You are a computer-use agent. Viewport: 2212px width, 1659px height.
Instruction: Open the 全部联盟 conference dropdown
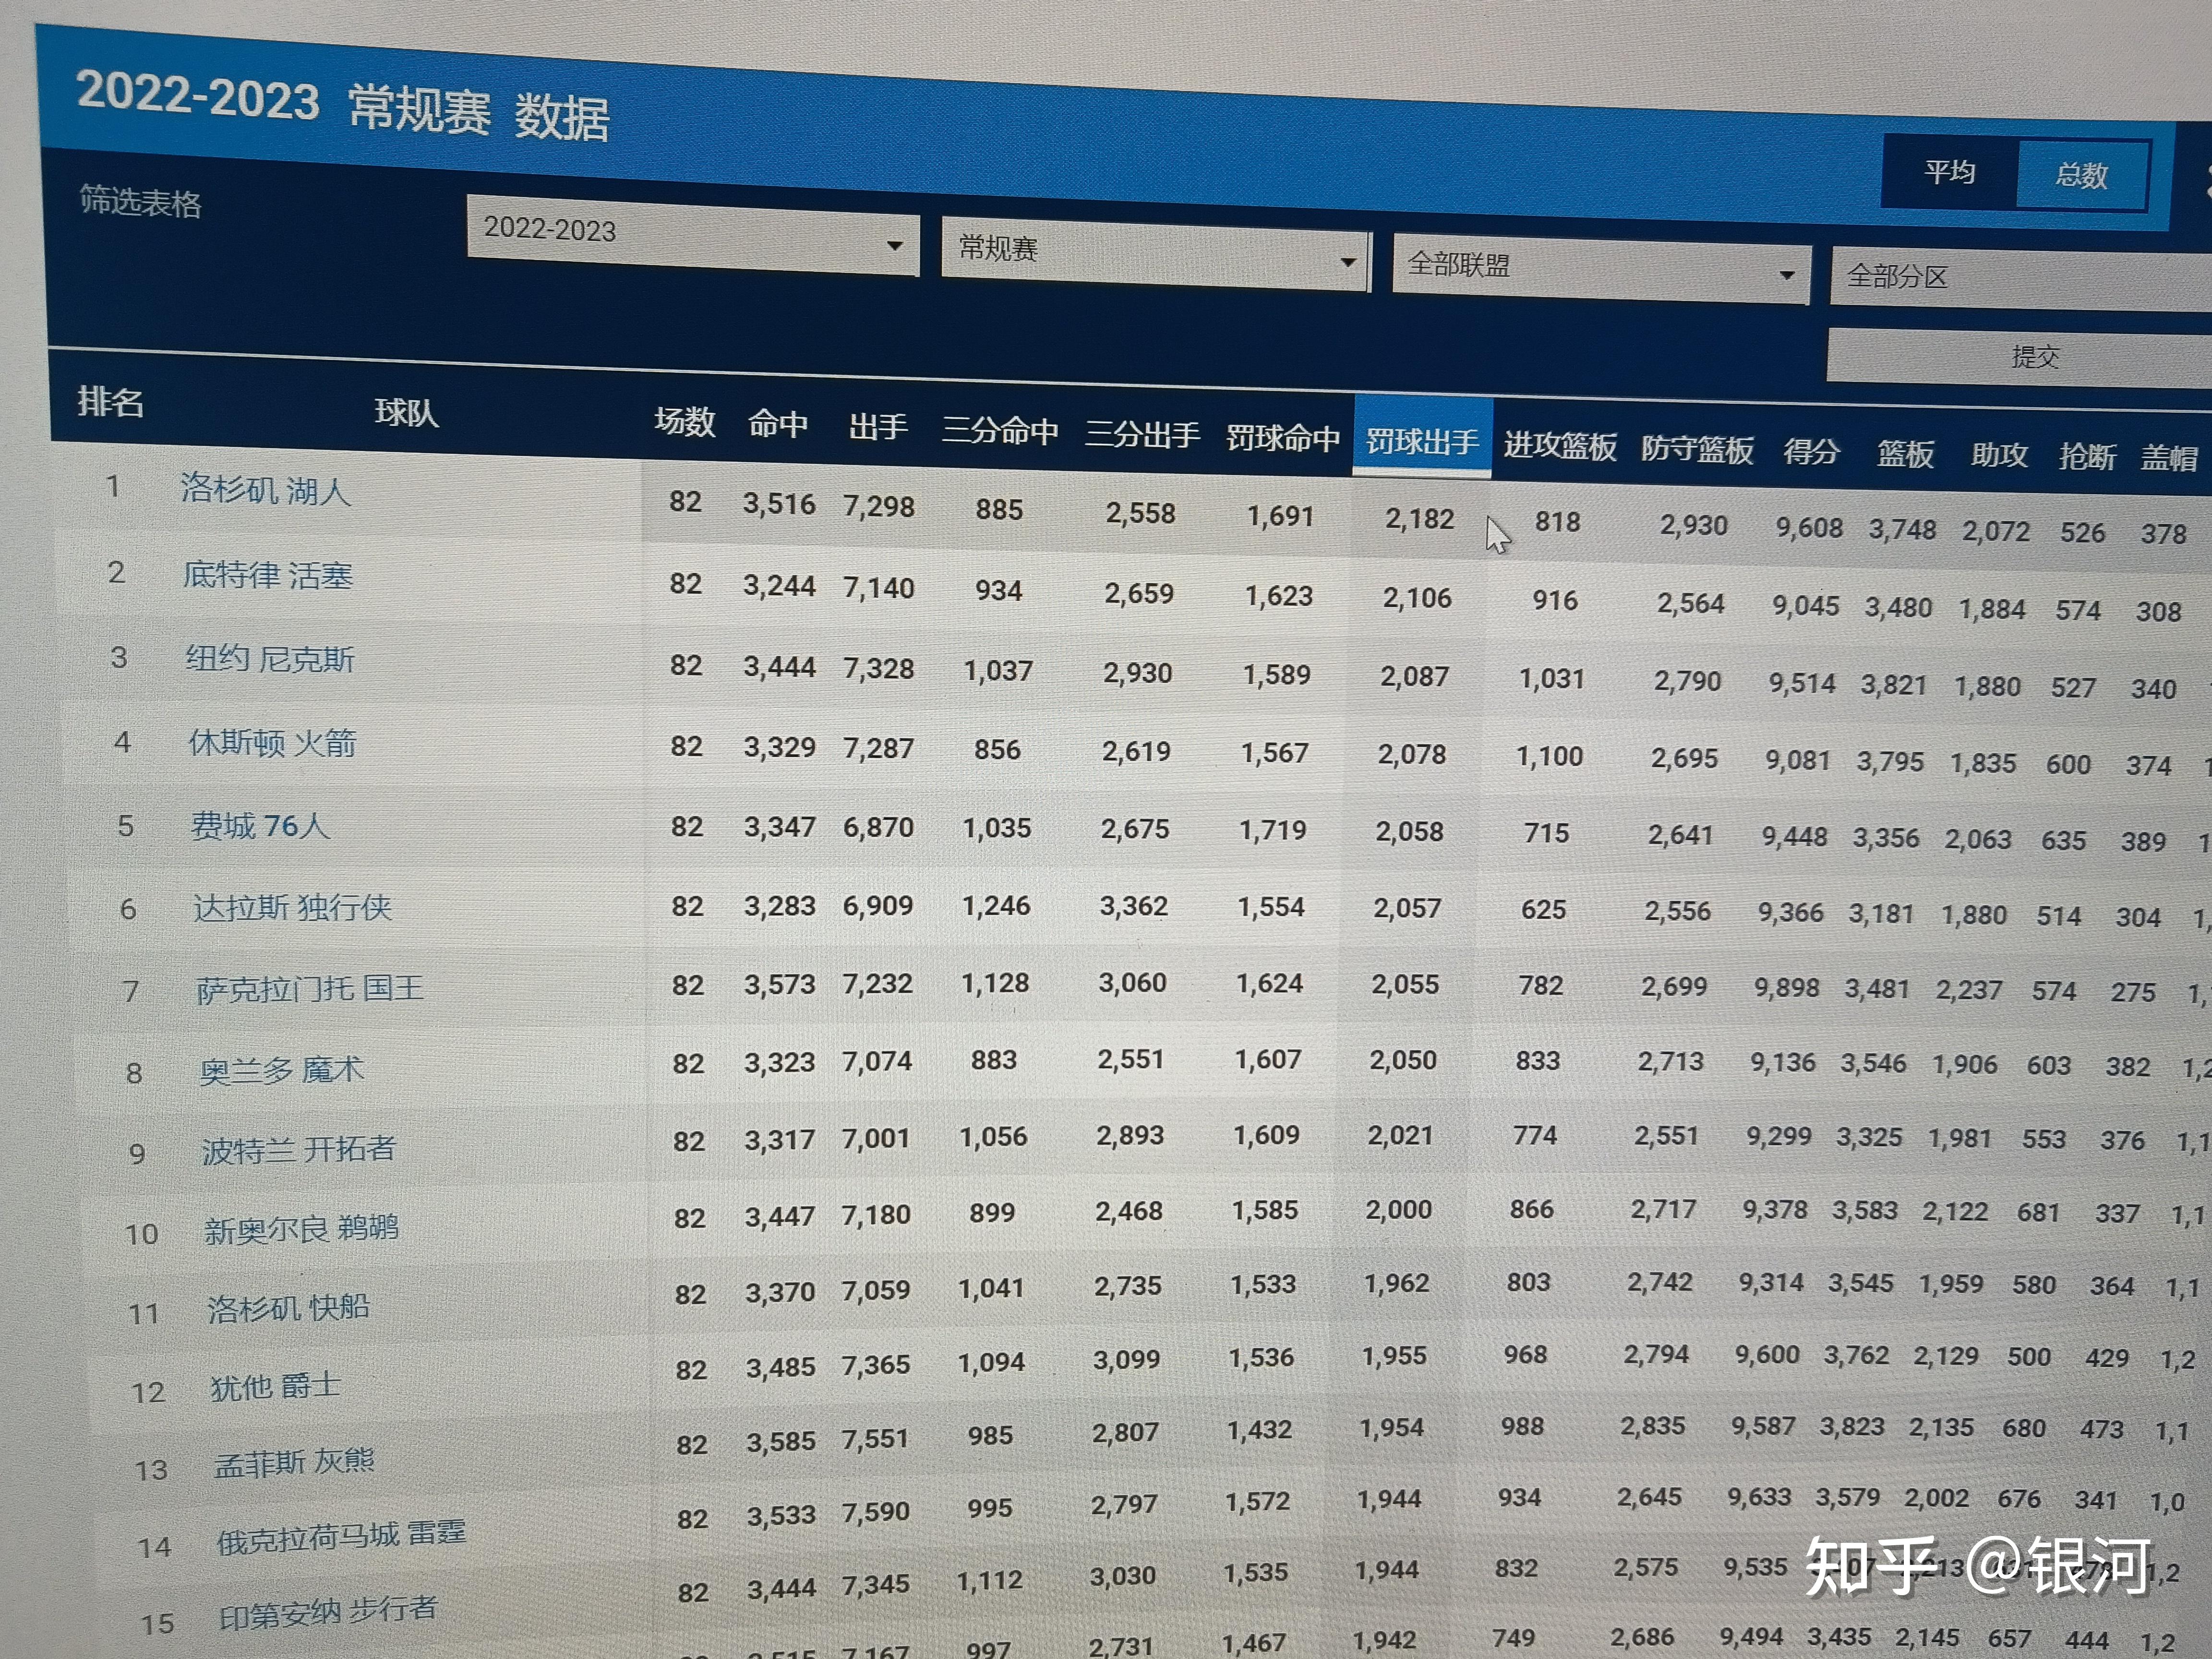[1601, 269]
